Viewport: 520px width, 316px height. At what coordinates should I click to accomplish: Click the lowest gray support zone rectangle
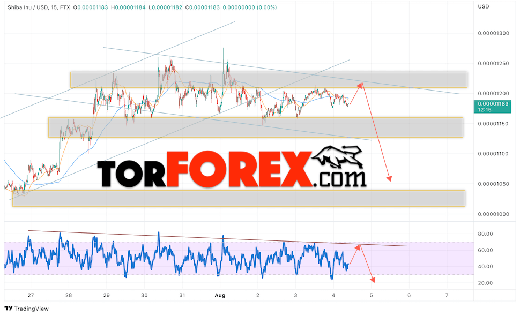239,198
